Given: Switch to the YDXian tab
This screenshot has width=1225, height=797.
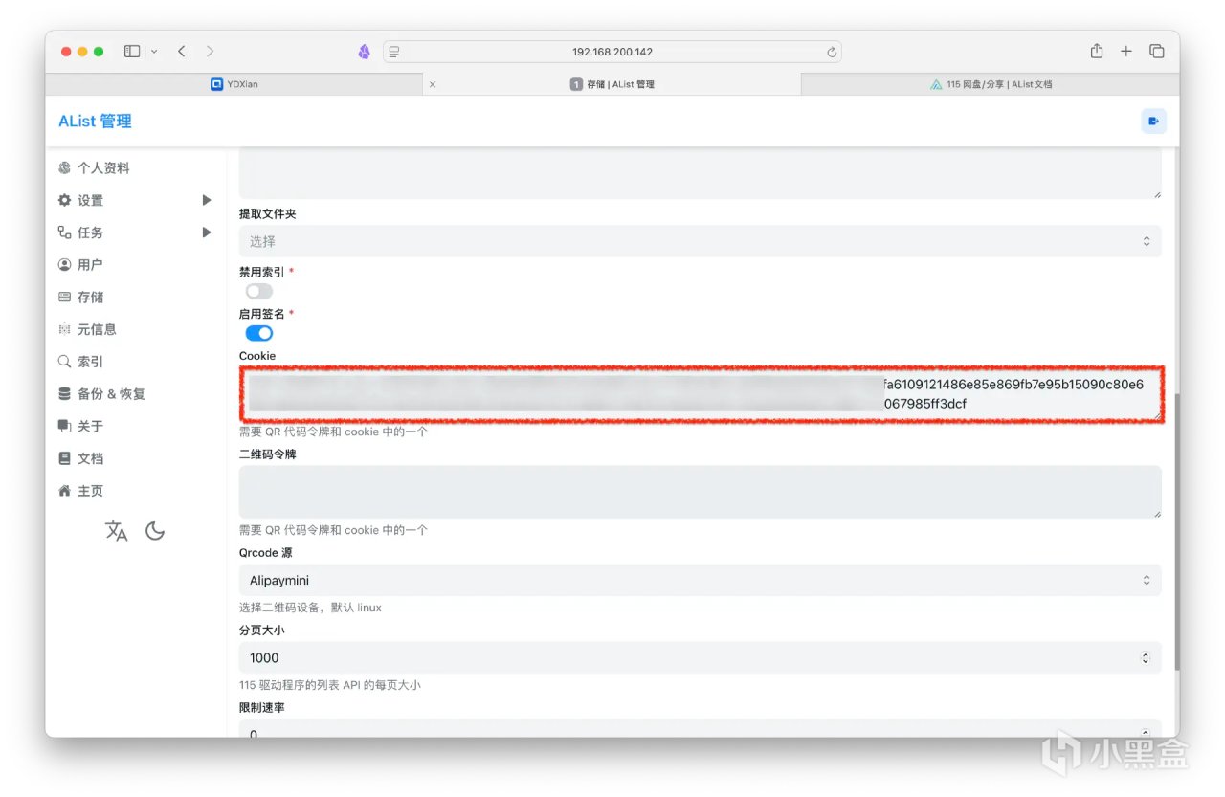Looking at the screenshot, I should pyautogui.click(x=234, y=84).
